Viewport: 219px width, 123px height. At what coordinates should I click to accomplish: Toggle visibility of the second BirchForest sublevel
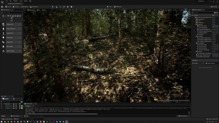point(1,108)
